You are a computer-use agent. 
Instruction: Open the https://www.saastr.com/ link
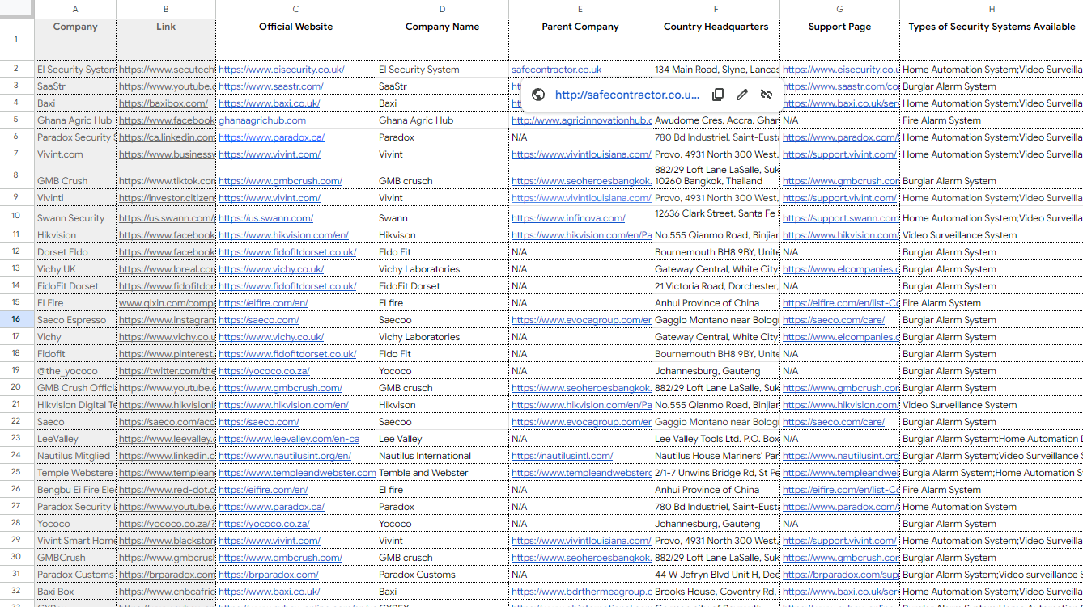pyautogui.click(x=271, y=86)
